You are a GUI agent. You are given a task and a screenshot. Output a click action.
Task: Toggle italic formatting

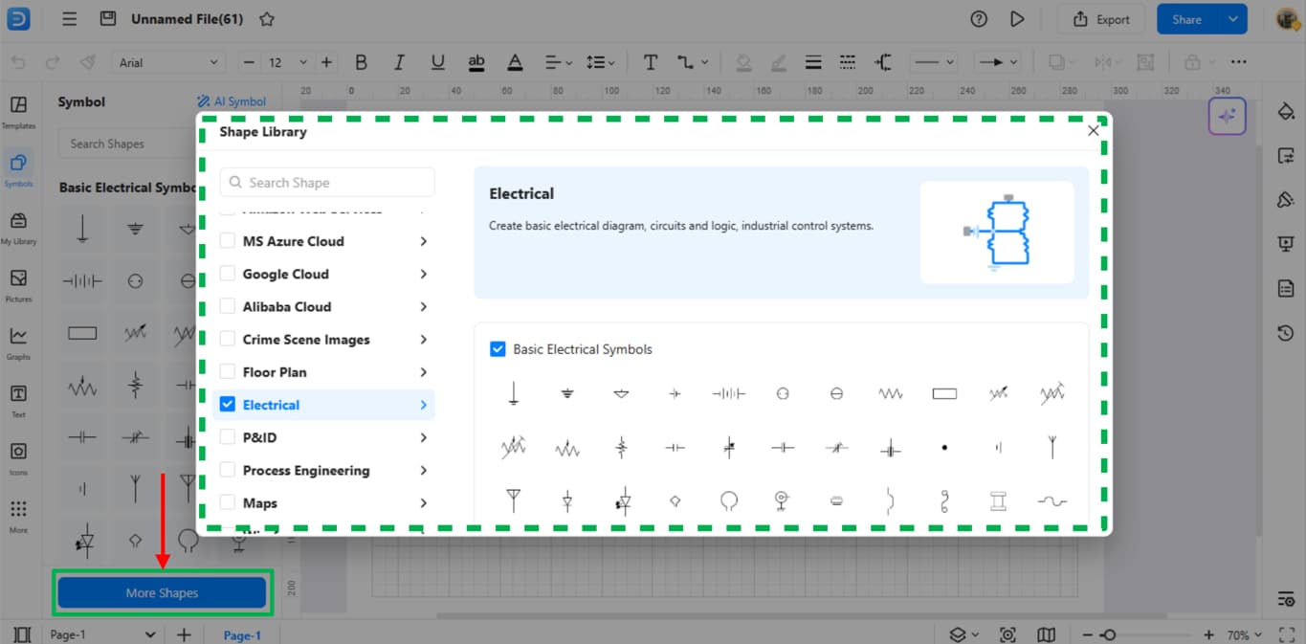point(399,62)
